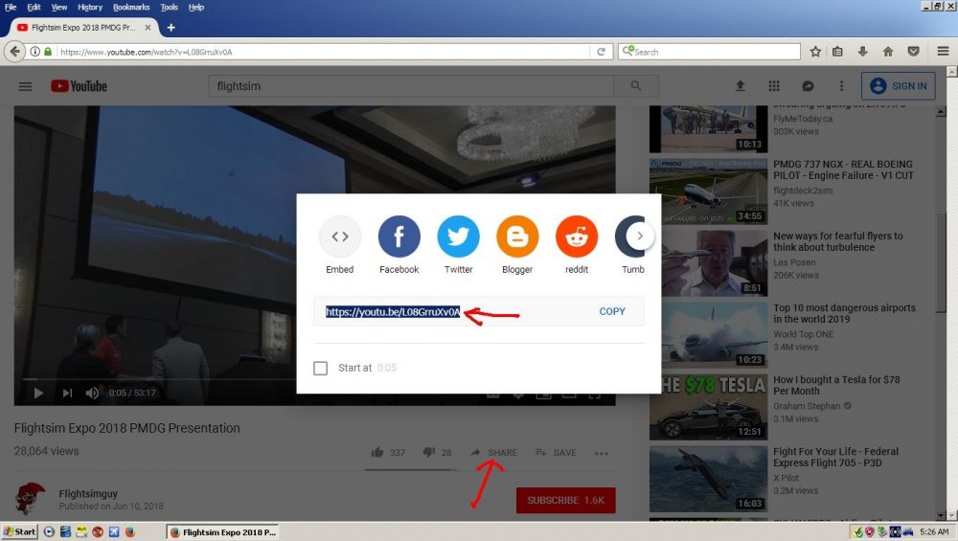The height and width of the screenshot is (541, 958).
Task: Open the History menu
Action: (x=90, y=8)
